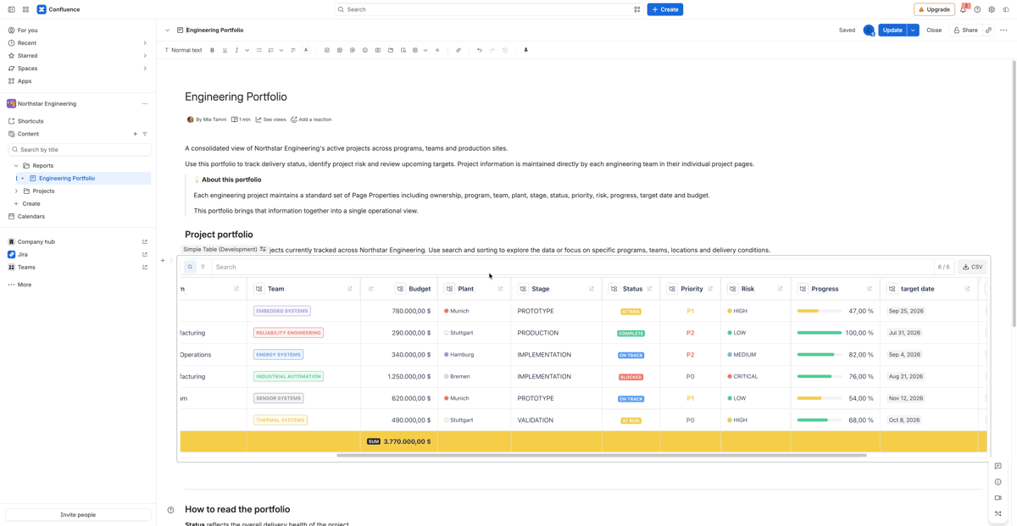Viewport: 1017px width, 526px height.
Task: Apply underline formatting from toolbar
Action: click(x=225, y=50)
